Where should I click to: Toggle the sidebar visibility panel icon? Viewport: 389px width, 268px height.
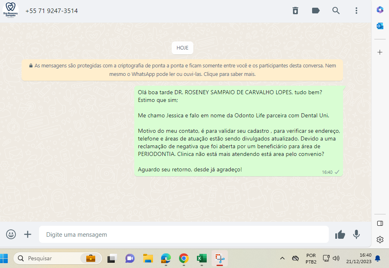click(x=380, y=223)
